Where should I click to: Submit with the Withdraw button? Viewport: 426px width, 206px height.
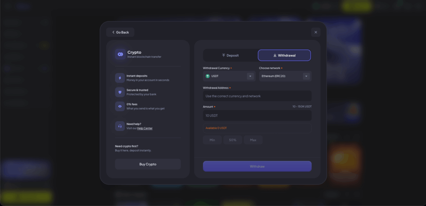(x=257, y=166)
